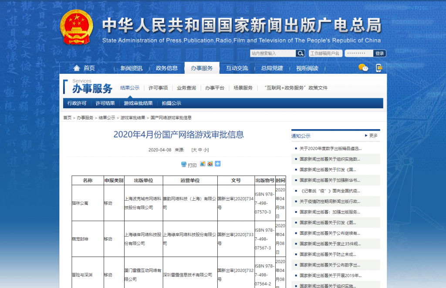Share article via Sina Weibo icon
The height and width of the screenshot is (288, 446).
click(x=210, y=164)
